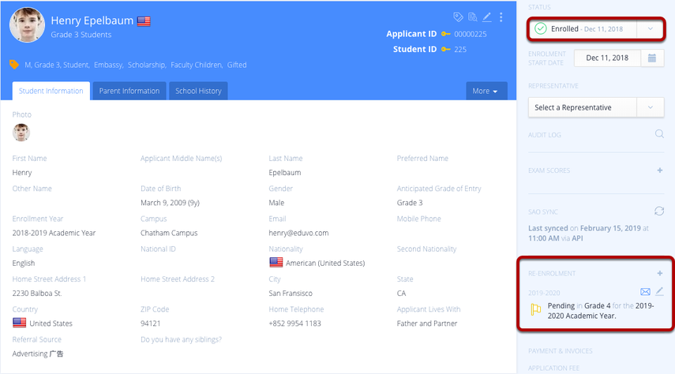This screenshot has width=675, height=374.
Task: Click the henry@eduvo.com email address
Action: point(298,233)
